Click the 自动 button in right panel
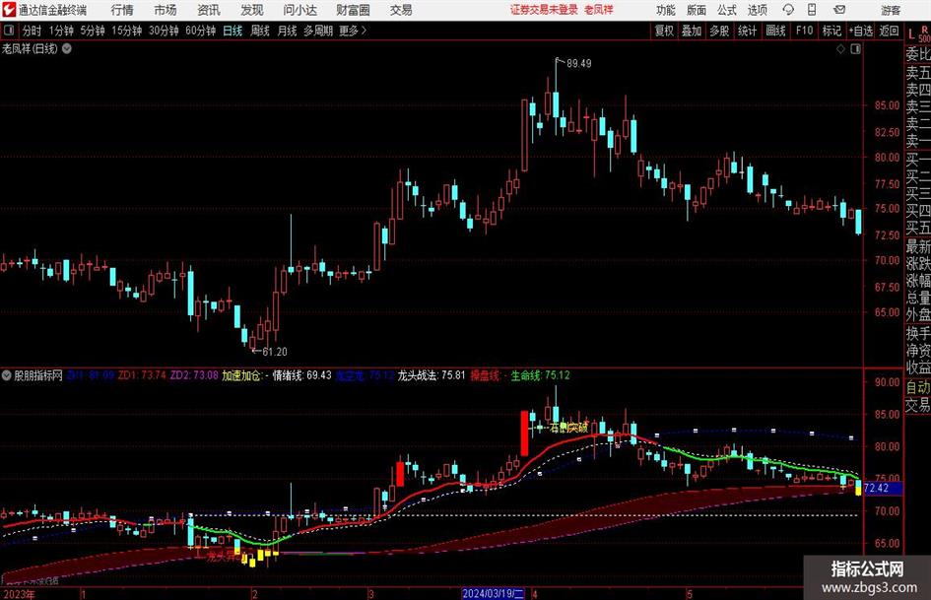Viewport: 931px width, 600px height. click(918, 387)
